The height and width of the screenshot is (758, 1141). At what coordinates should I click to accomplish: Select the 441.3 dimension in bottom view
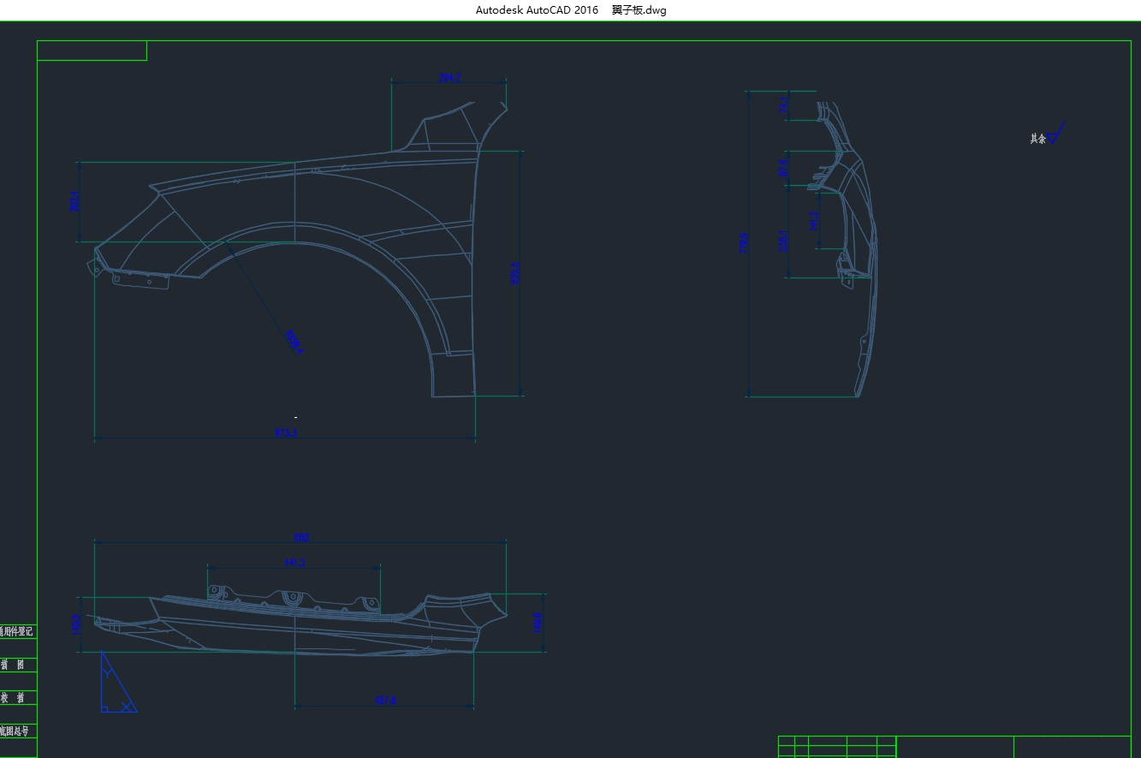click(294, 563)
